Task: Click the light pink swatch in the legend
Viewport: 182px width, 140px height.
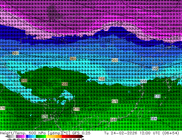Action: (25, 136)
